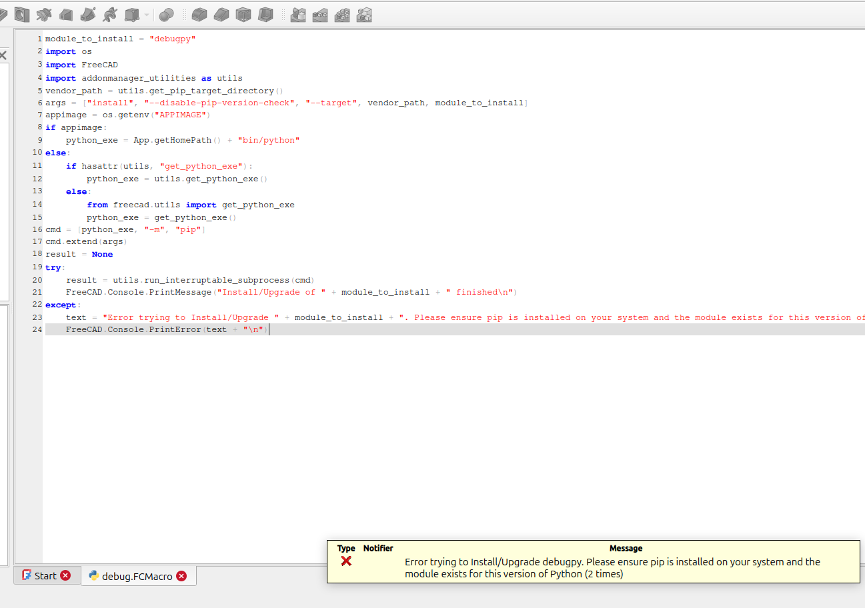Image resolution: width=865 pixels, height=608 pixels.
Task: Close the Start tab
Action: tap(65, 575)
